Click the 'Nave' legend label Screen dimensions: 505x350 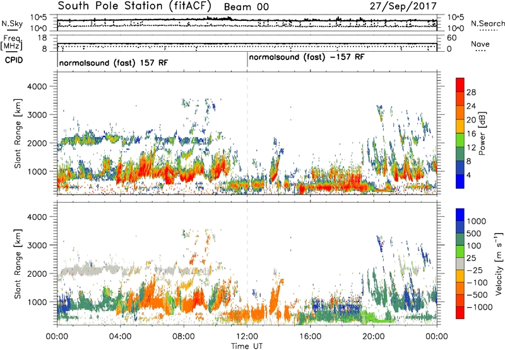point(480,44)
